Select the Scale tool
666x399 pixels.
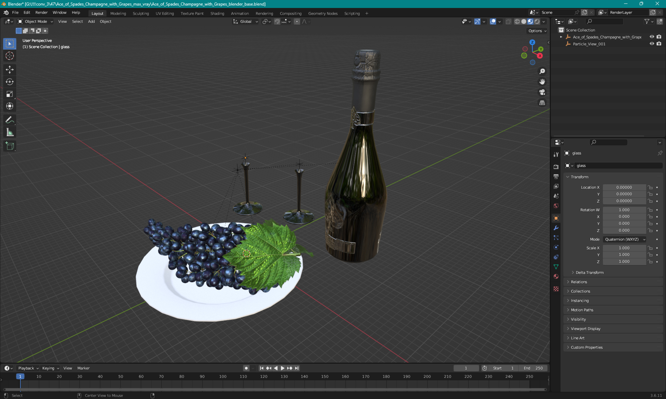coord(10,94)
